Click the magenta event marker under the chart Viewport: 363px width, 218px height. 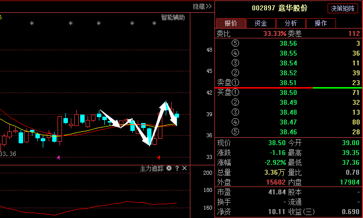click(59, 157)
